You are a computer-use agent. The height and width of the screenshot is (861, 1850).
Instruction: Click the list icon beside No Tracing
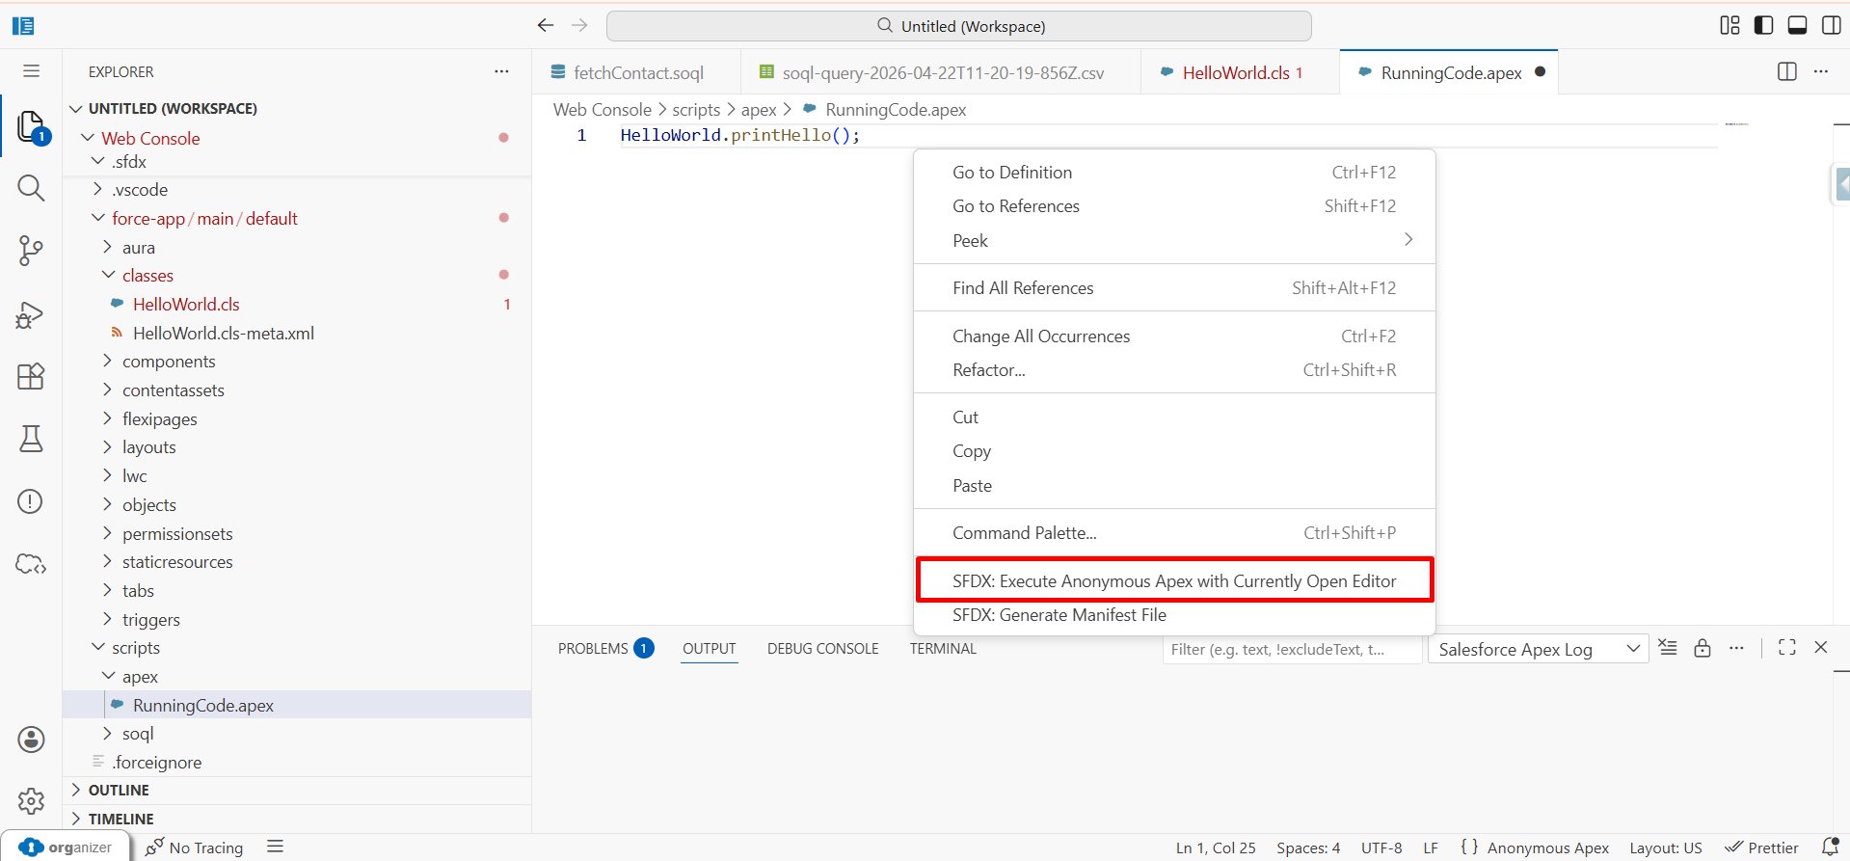(x=276, y=847)
